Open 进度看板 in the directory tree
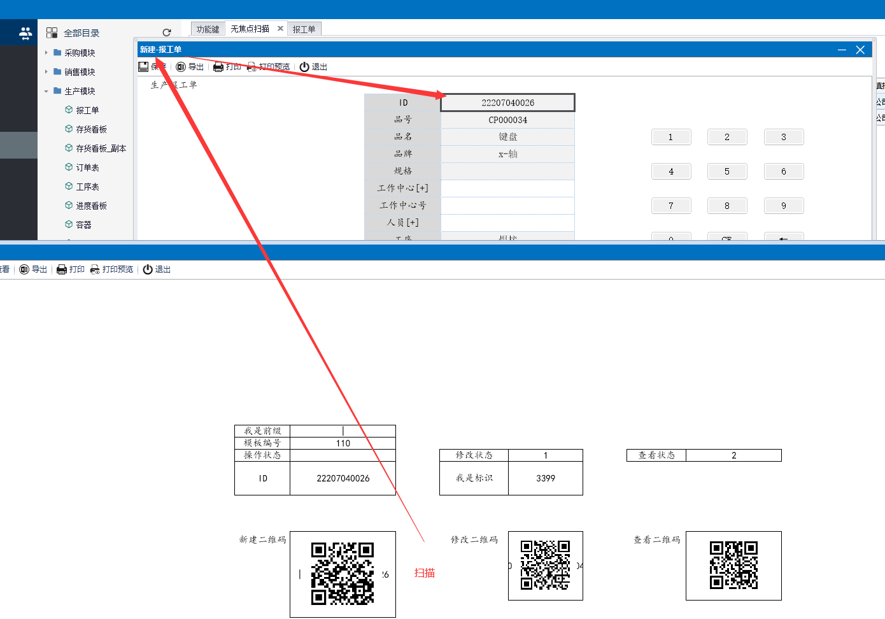This screenshot has height=619, width=885. [x=91, y=206]
